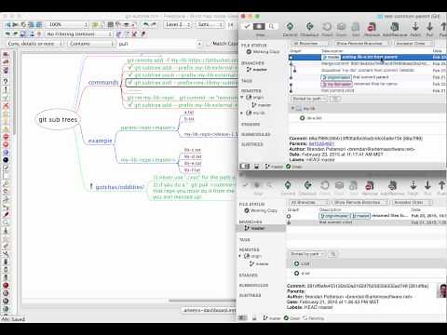Image resolution: width=447 pixels, height=335 pixels.
Task: Collapse the origin remote in lower SourceTree
Action: point(240,256)
